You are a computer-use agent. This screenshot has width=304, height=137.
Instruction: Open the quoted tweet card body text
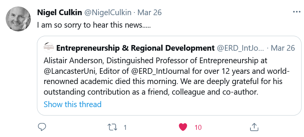(x=166, y=76)
